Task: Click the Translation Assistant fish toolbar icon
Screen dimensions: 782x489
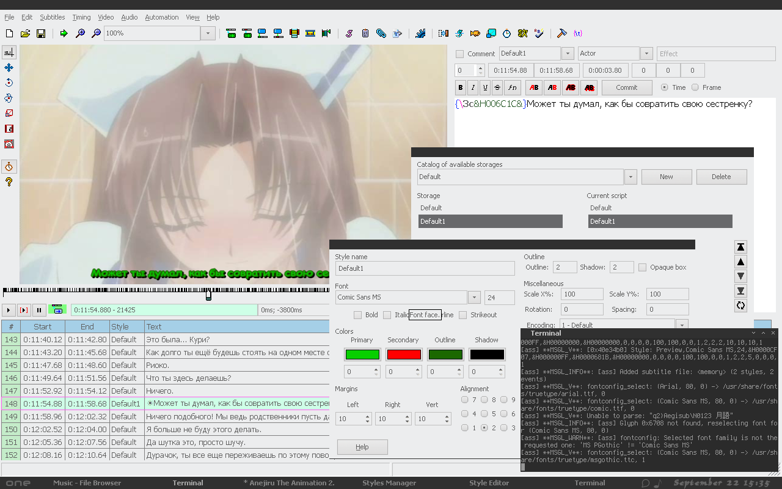Action: click(475, 34)
